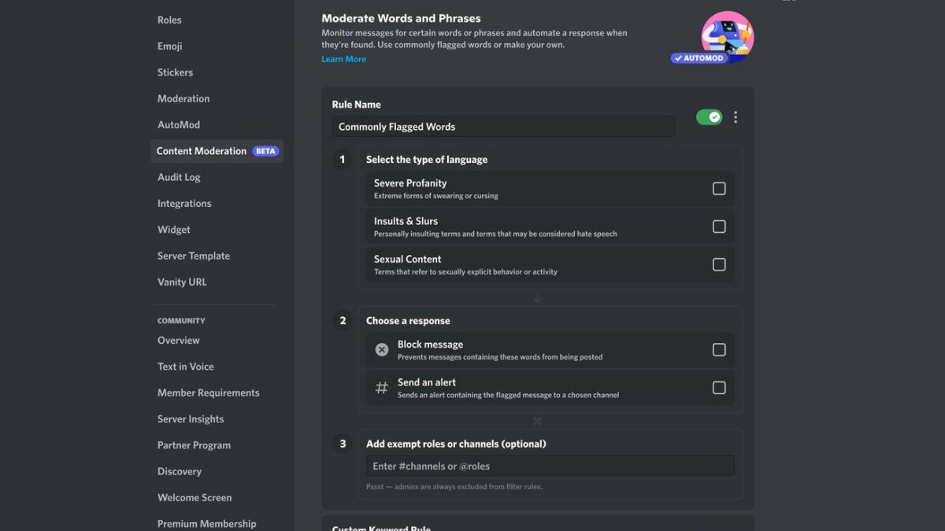Image resolution: width=945 pixels, height=531 pixels.
Task: Click the BETA badge next to Content Moderation
Action: [266, 150]
